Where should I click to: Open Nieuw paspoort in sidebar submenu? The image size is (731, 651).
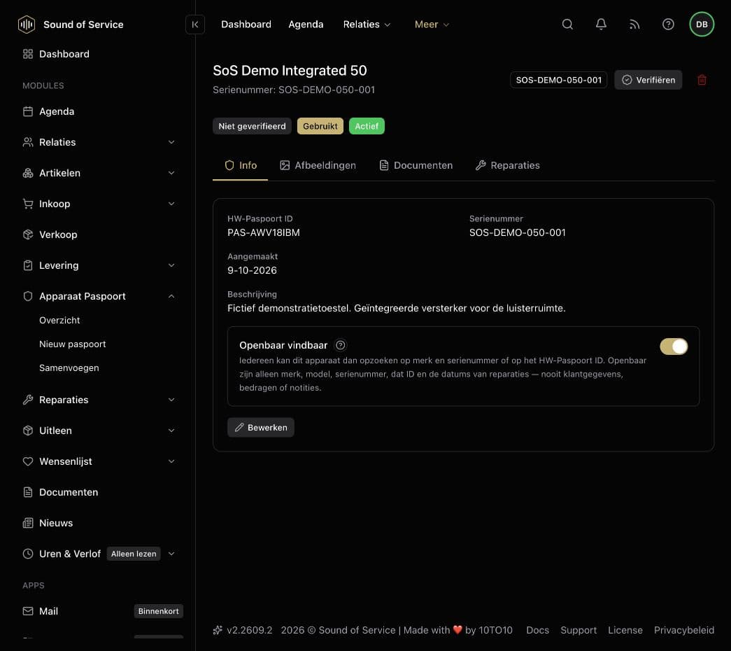(x=72, y=344)
